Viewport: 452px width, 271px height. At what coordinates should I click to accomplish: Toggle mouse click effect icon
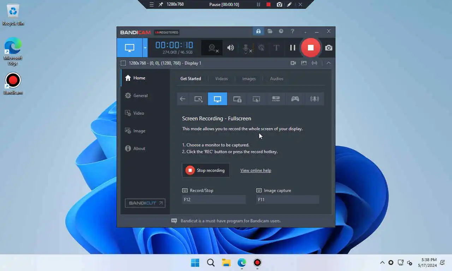[261, 48]
